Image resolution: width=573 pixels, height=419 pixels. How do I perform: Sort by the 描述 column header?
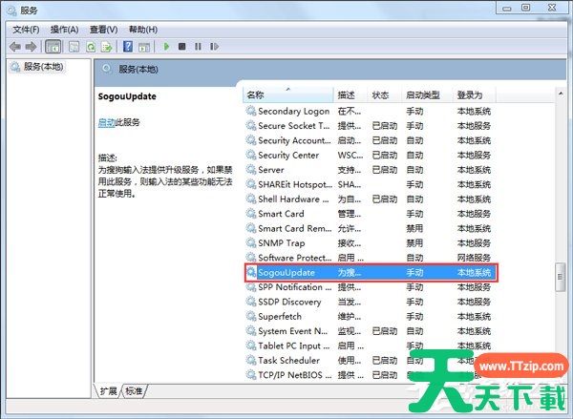pyautogui.click(x=350, y=95)
